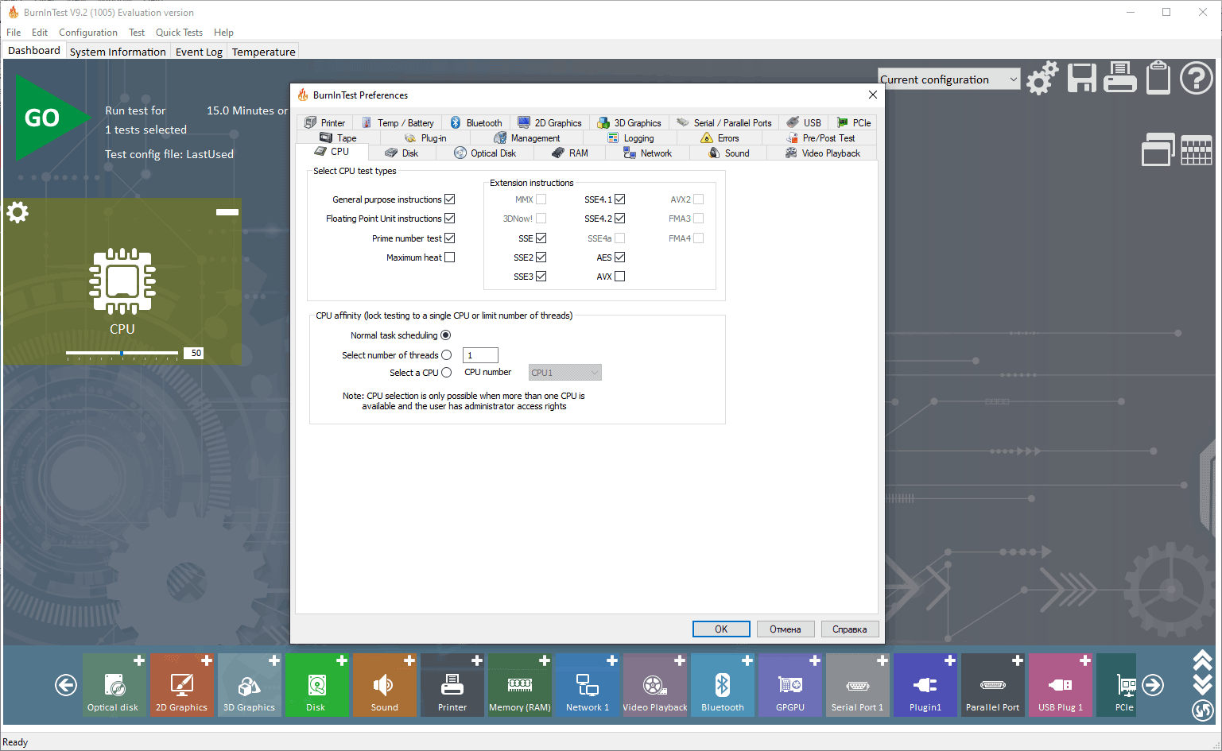Open test configuration gears icon in toolbar
The width and height of the screenshot is (1222, 751).
[x=1042, y=79]
